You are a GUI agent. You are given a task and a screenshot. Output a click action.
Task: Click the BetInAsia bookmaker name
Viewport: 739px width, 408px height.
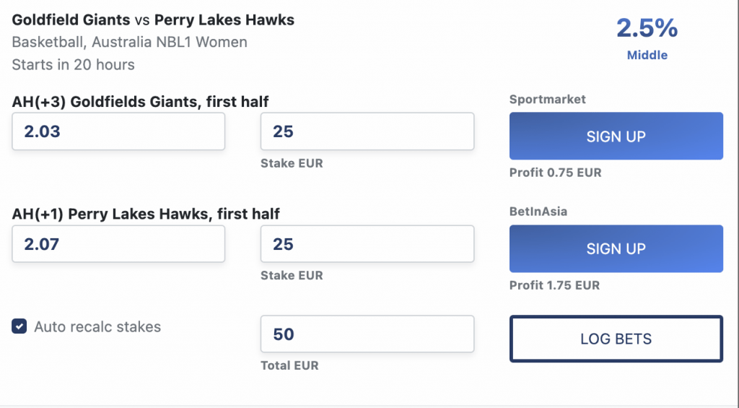pyautogui.click(x=539, y=212)
